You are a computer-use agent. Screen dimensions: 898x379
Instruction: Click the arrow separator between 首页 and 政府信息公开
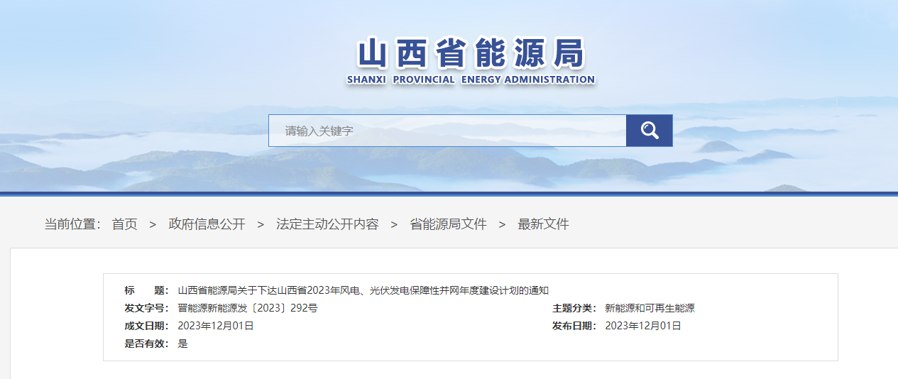153,224
